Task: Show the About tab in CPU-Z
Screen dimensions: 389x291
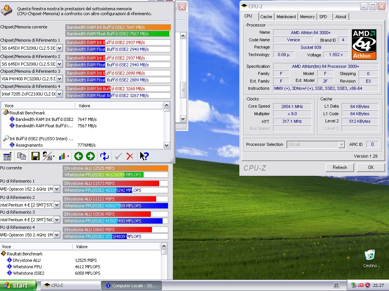Action: pos(341,17)
